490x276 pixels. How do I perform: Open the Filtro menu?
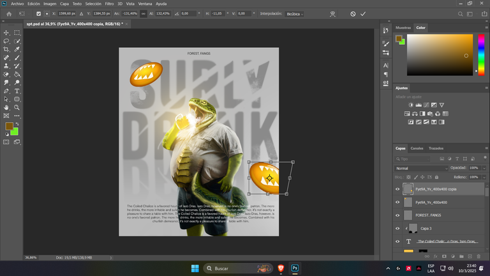point(109,4)
